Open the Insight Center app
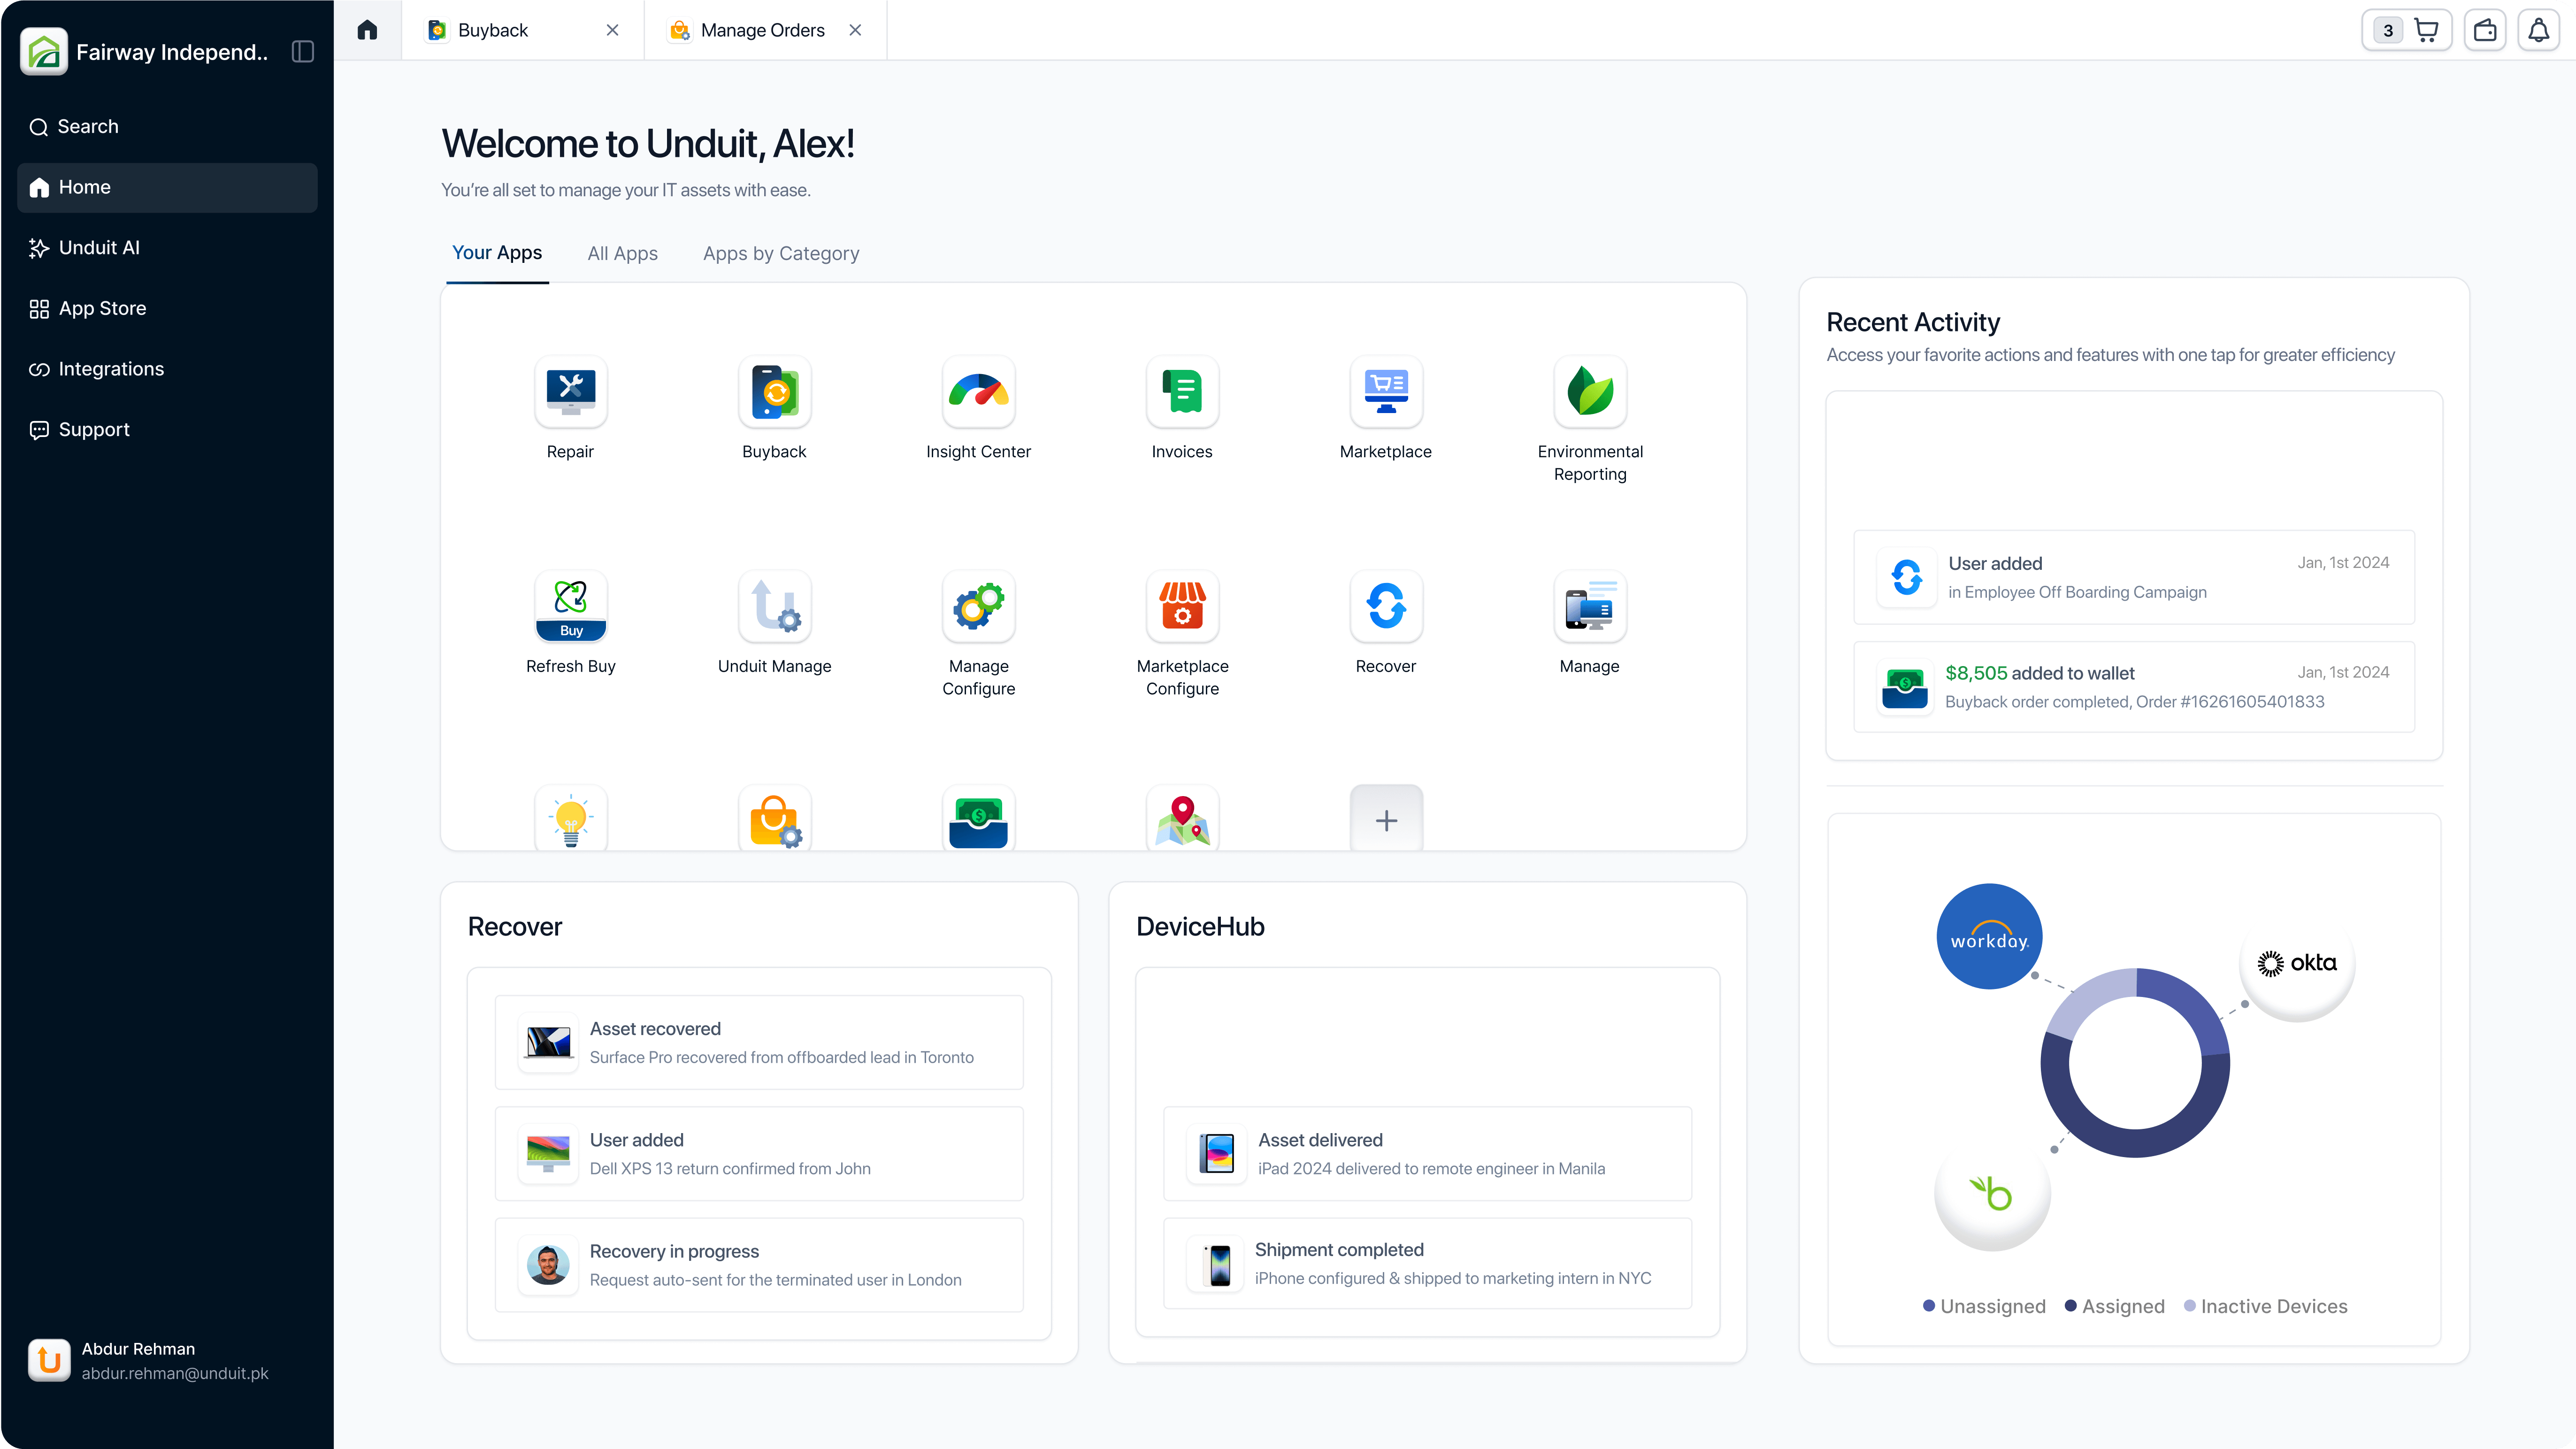 pos(978,392)
